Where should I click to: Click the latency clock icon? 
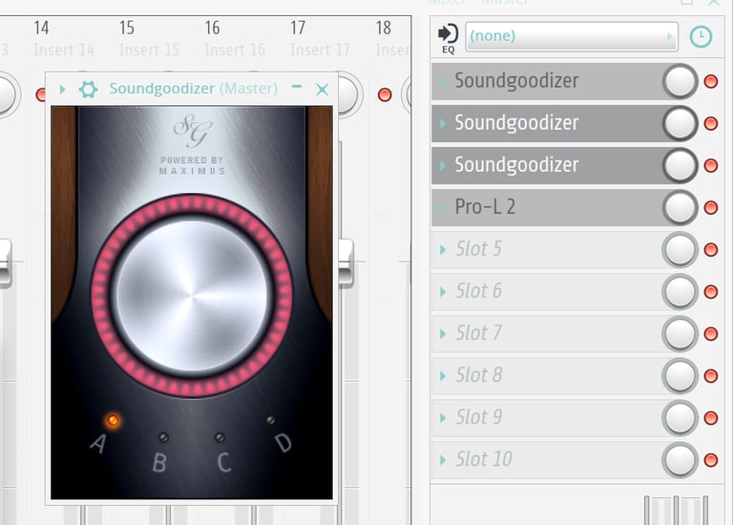tap(701, 36)
